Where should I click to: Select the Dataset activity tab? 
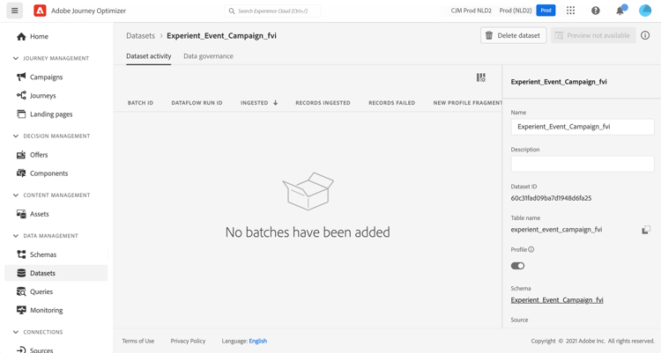coord(148,56)
